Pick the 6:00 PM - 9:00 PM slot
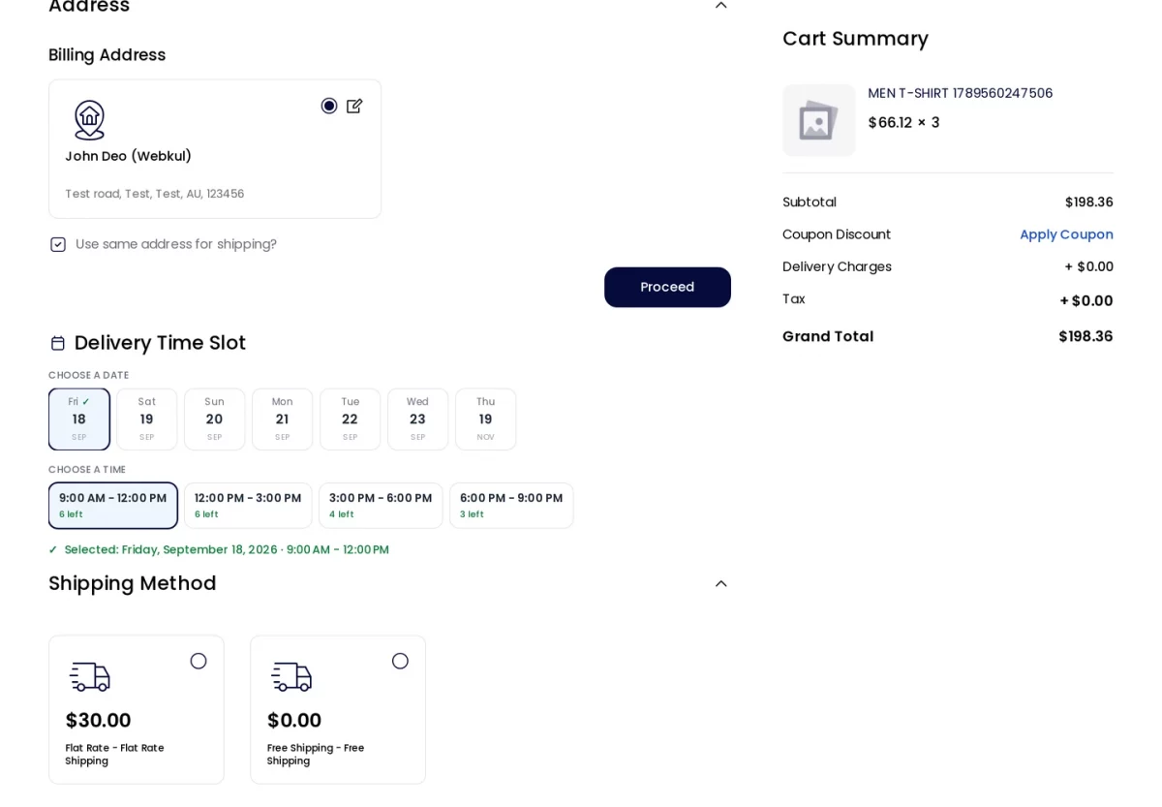Viewport: 1162px width, 807px height. point(511,506)
